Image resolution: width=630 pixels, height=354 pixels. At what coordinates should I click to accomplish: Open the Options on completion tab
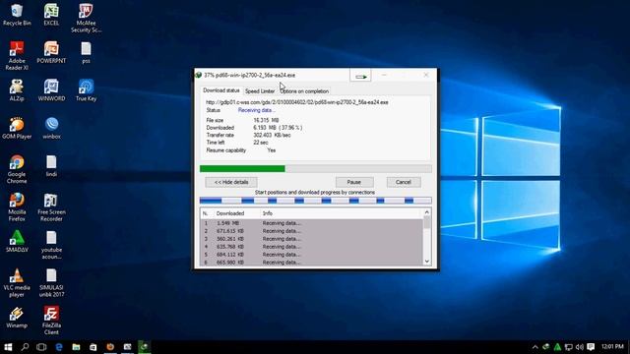[304, 91]
